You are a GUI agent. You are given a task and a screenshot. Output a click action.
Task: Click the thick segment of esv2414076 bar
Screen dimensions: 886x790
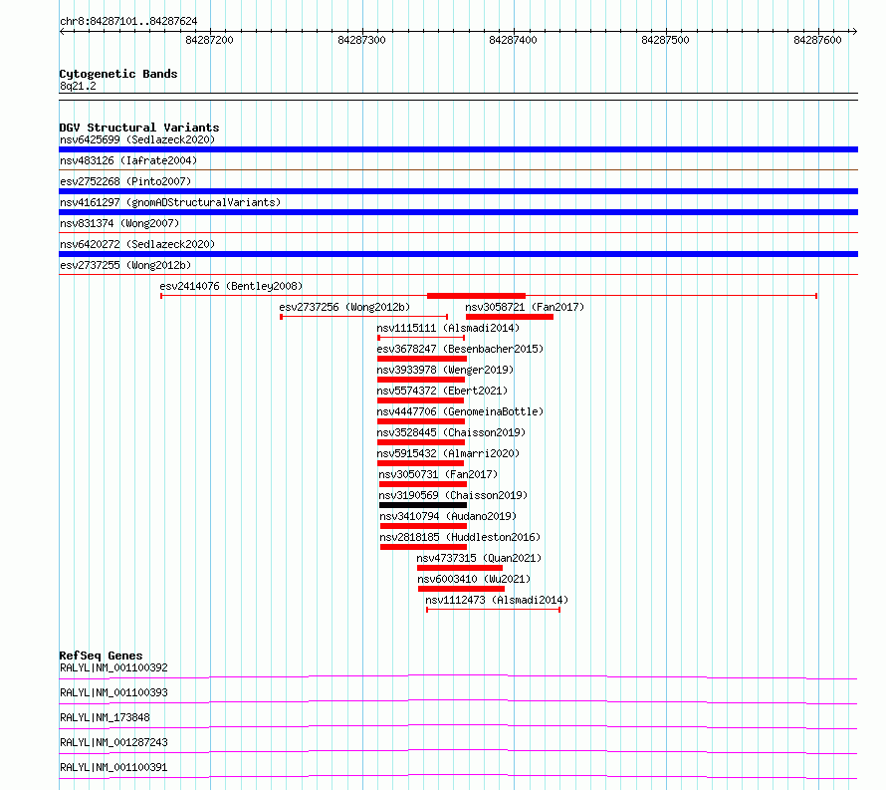point(476,296)
